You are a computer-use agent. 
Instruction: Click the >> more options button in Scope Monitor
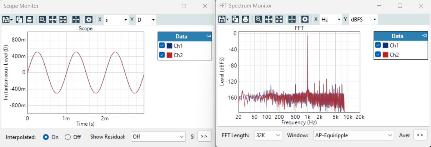pyautogui.click(x=204, y=136)
